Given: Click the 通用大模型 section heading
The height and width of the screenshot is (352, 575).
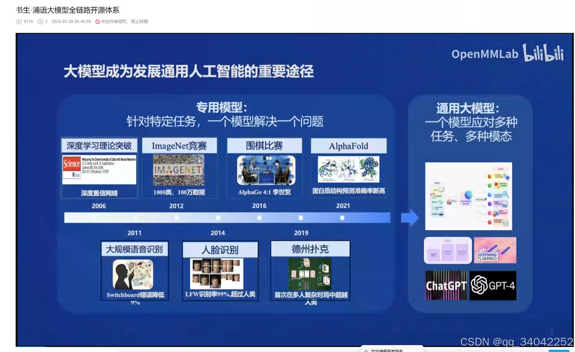Looking at the screenshot, I should point(468,108).
